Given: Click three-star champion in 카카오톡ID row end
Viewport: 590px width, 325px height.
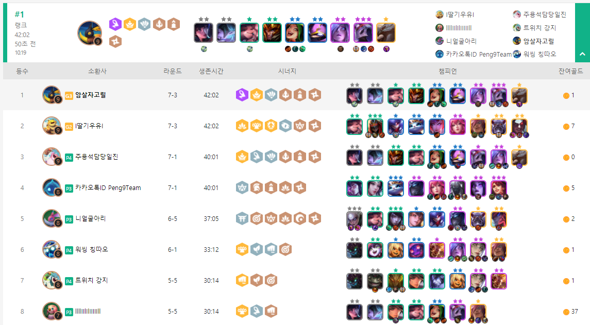Looking at the screenshot, I should 499,189.
